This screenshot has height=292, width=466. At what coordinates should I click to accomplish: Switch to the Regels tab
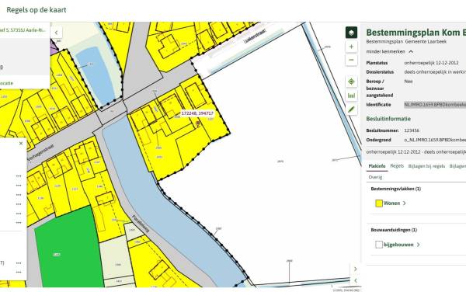tap(397, 166)
